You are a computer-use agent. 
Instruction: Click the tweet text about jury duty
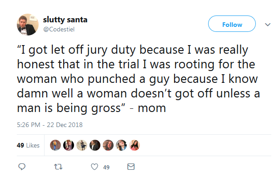pyautogui.click(x=139, y=79)
